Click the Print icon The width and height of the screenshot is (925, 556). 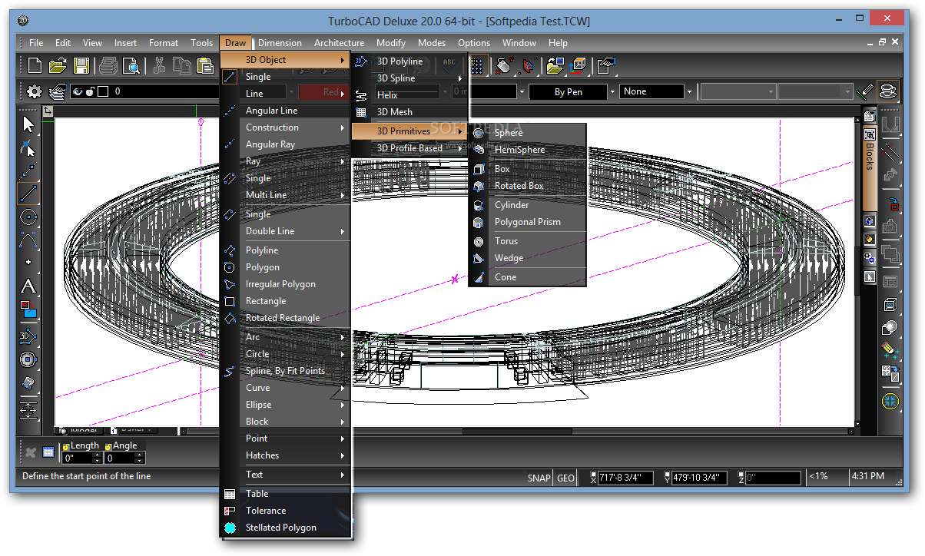(108, 66)
